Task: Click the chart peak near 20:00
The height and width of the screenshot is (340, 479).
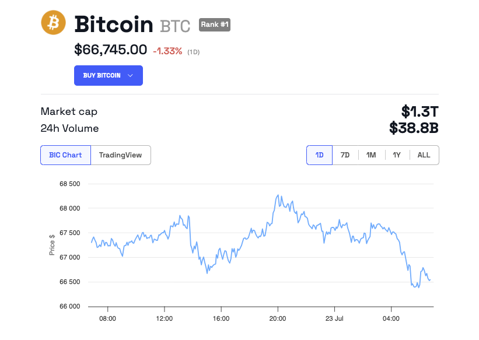Action: [x=278, y=195]
